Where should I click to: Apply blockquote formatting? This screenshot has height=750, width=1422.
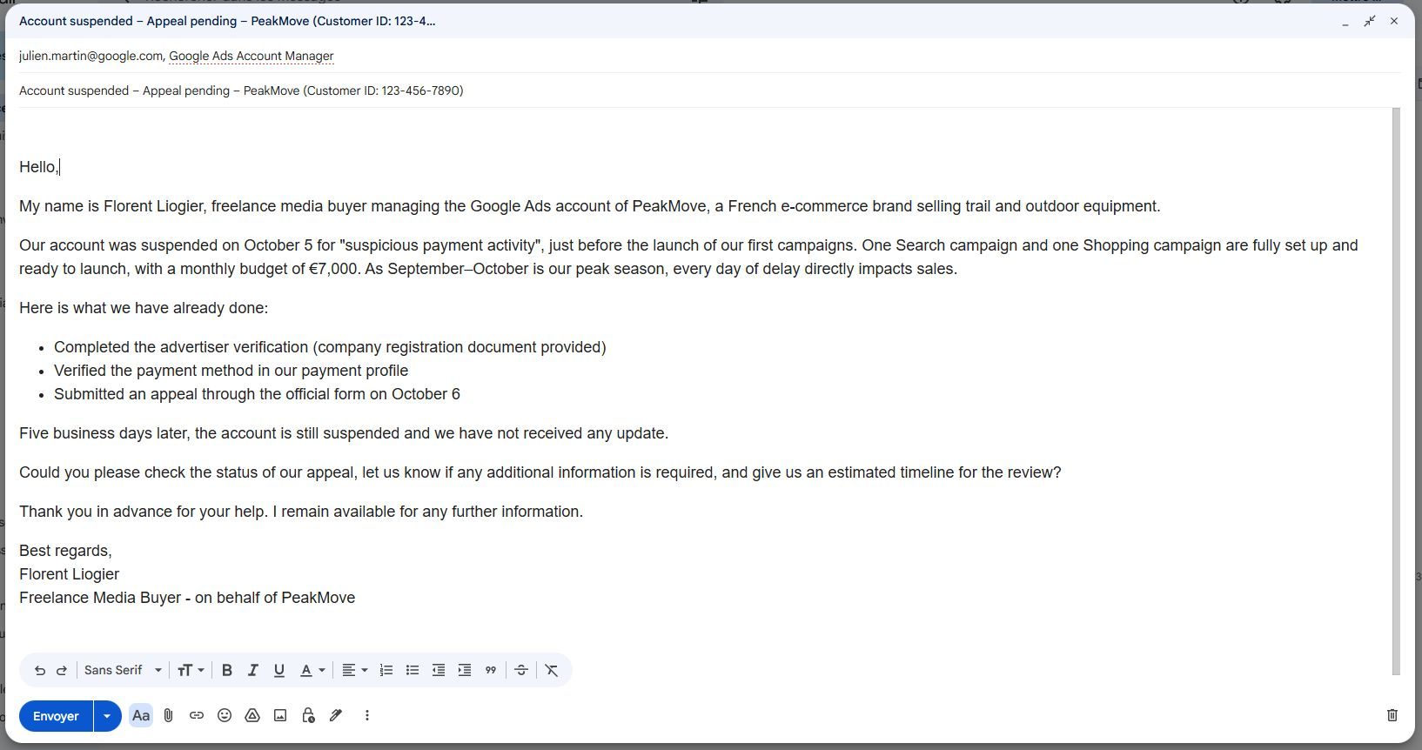[x=491, y=670]
